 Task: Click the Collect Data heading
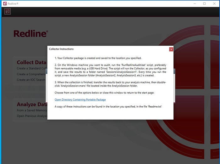[x=32, y=62]
